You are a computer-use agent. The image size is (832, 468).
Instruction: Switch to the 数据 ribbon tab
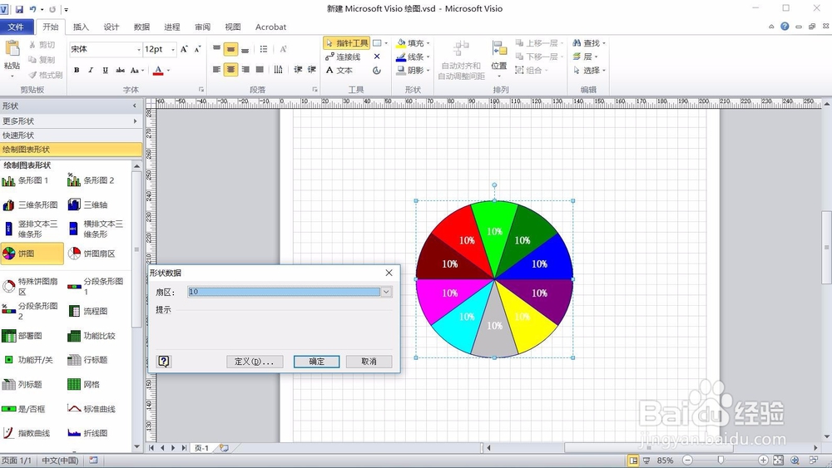141,27
